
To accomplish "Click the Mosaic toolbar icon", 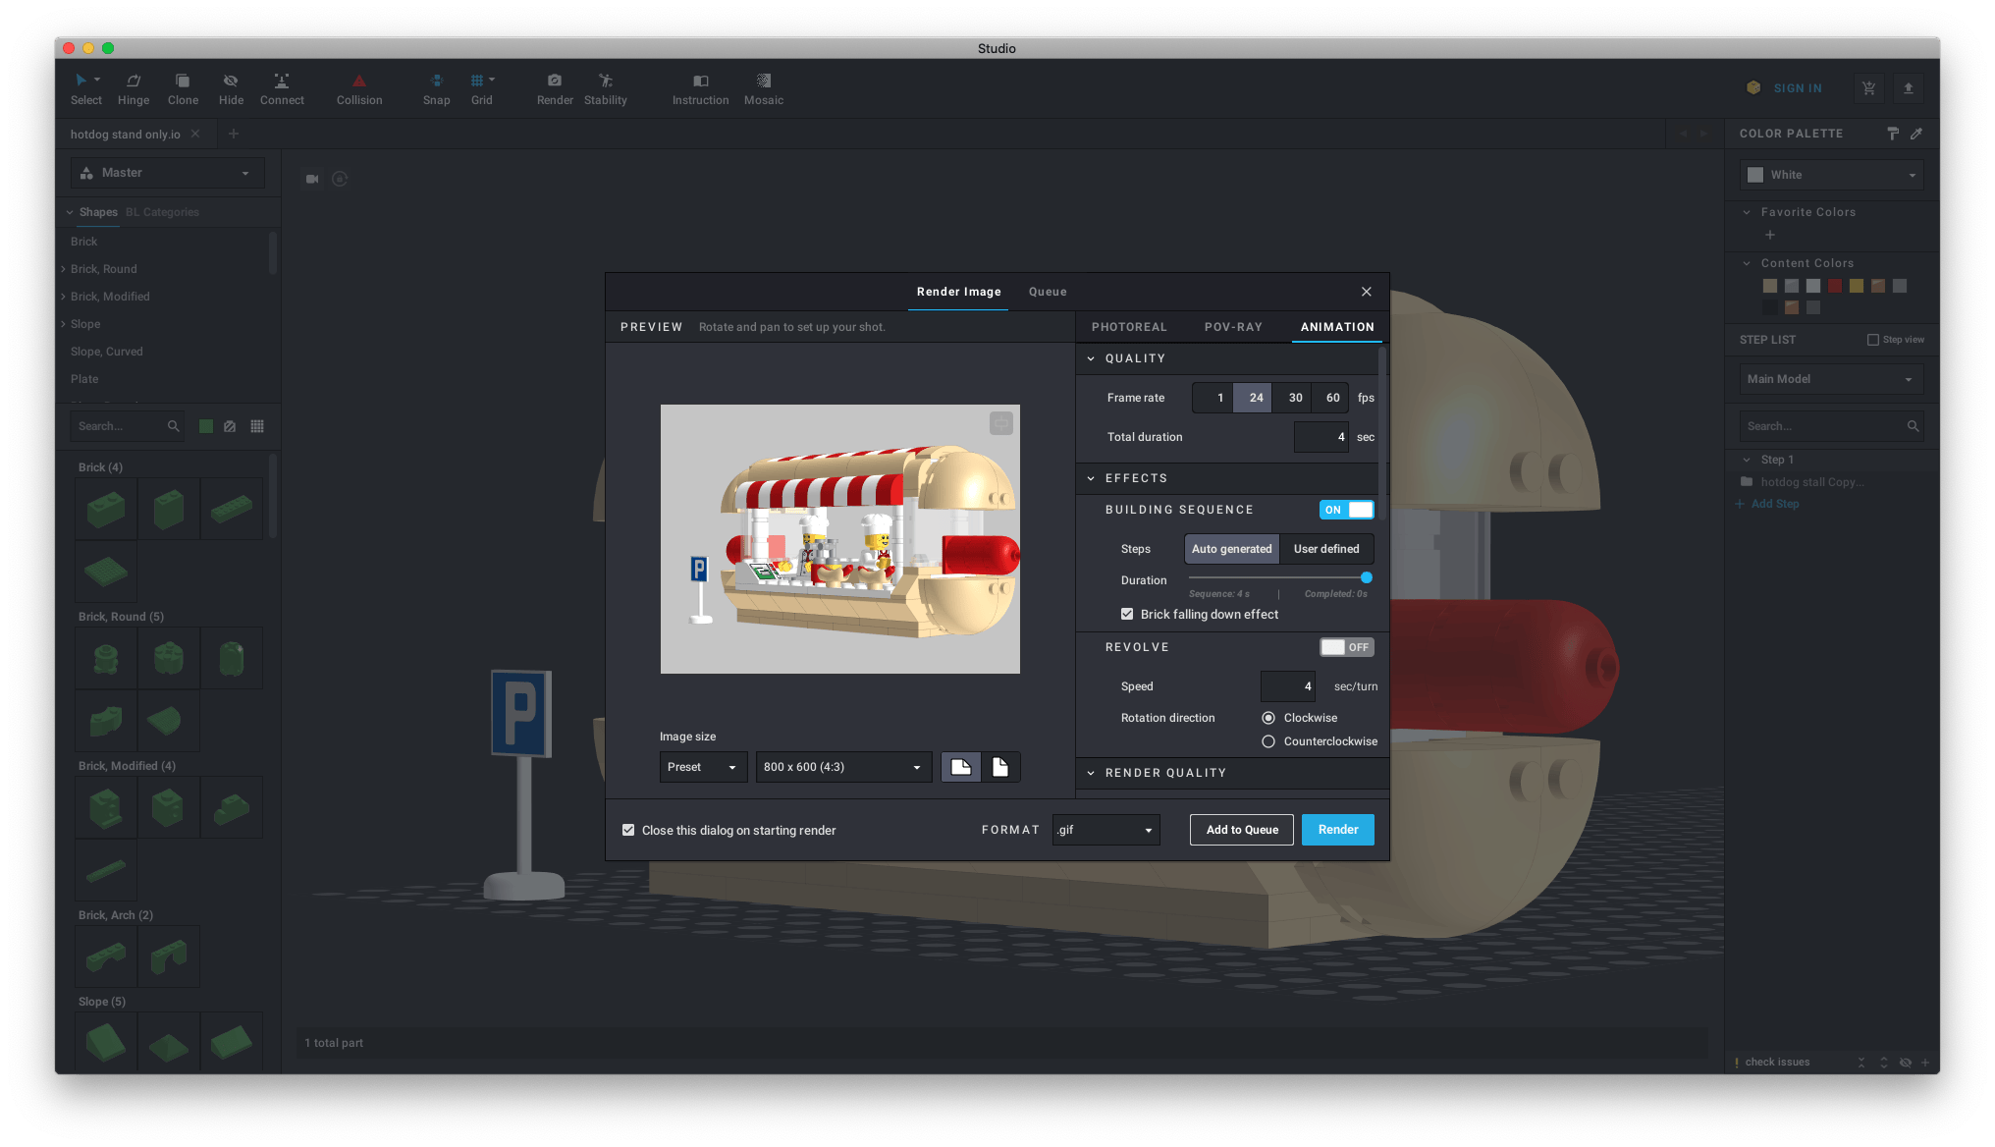I will click(x=764, y=82).
